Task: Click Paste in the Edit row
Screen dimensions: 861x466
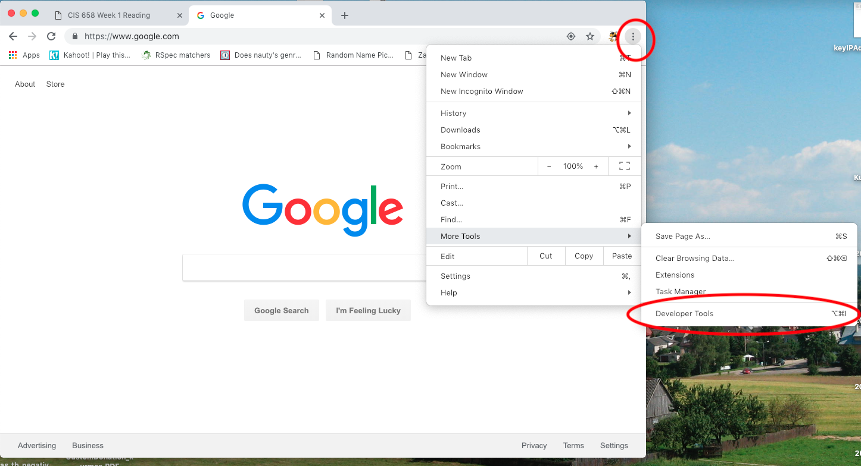Action: (x=622, y=256)
